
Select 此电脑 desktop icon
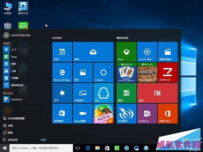click(8, 8)
